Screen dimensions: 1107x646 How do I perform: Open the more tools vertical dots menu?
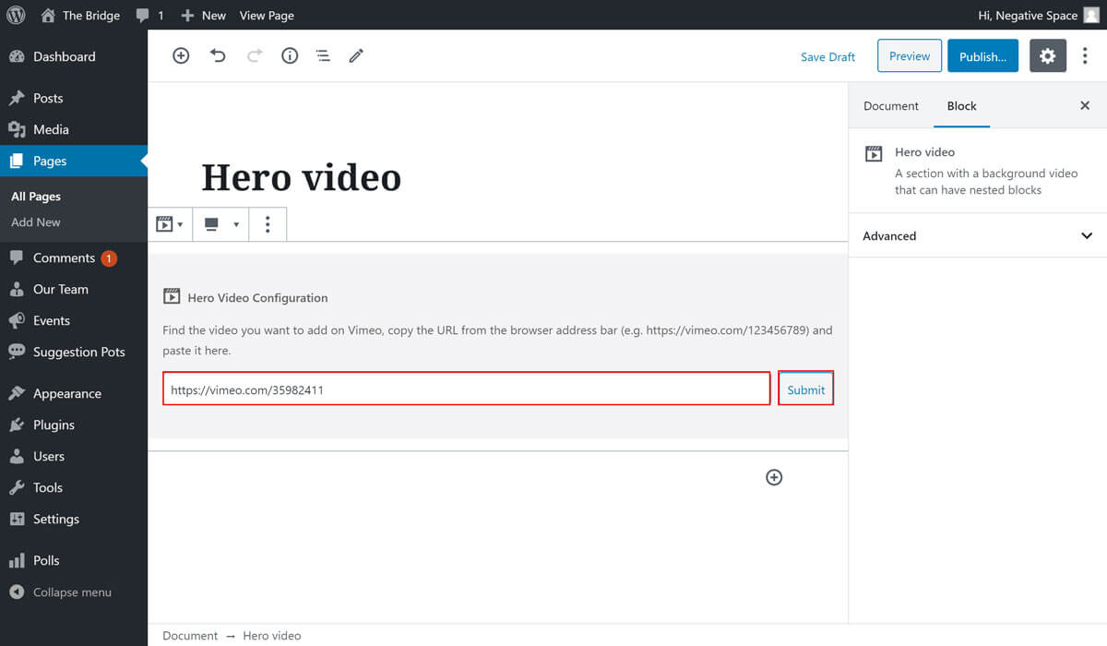(x=1085, y=56)
